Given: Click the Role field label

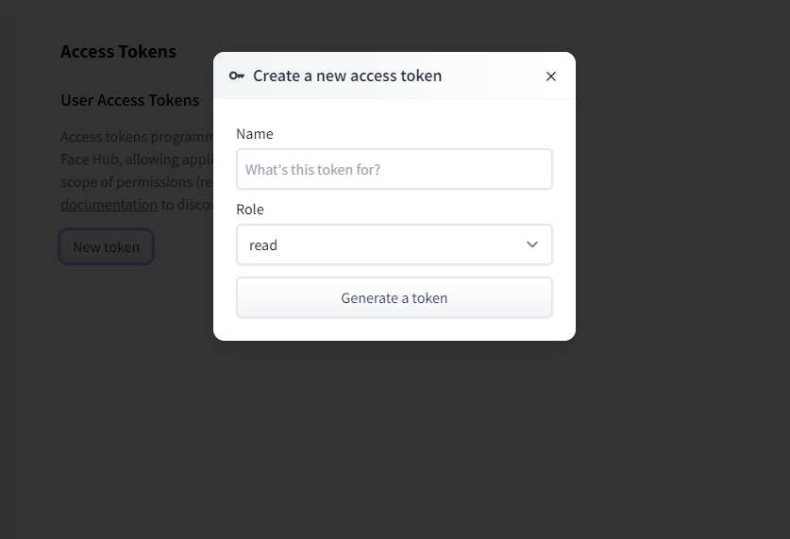Looking at the screenshot, I should coord(250,210).
